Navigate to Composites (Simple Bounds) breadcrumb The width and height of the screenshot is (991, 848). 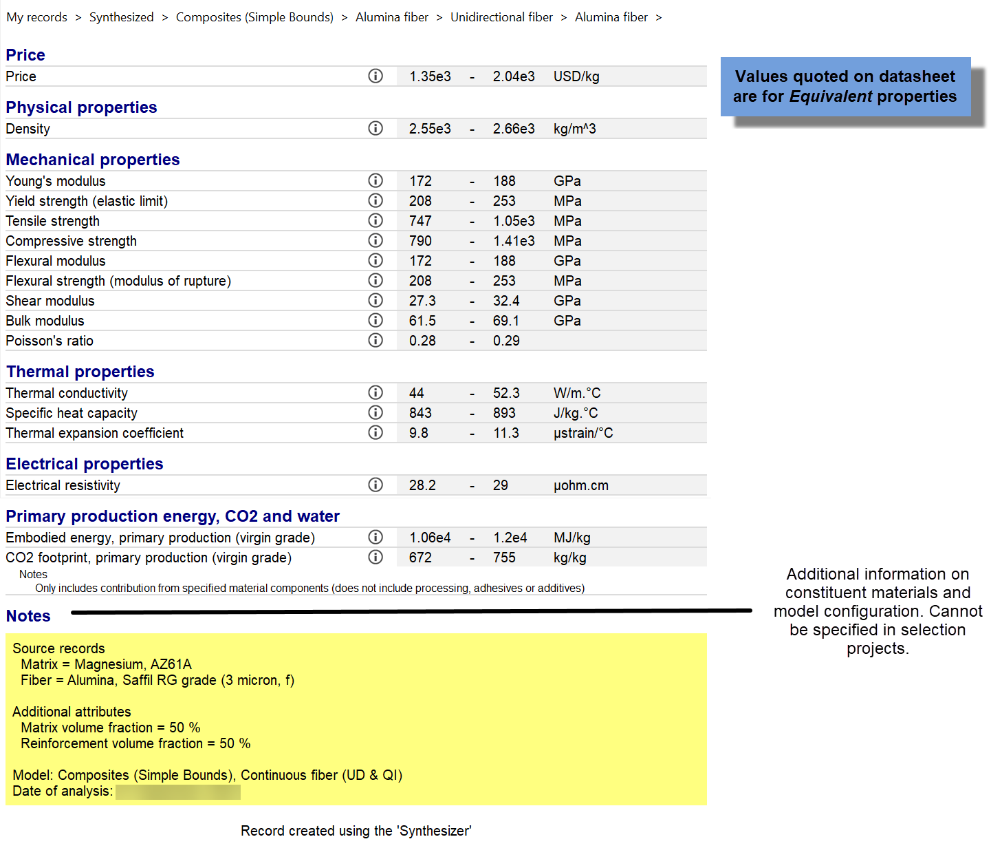pos(254,17)
